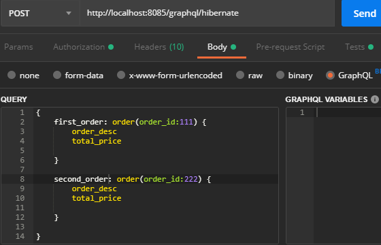Click order_desc field on line 9
This screenshot has width=381, height=245.
tap(95, 189)
